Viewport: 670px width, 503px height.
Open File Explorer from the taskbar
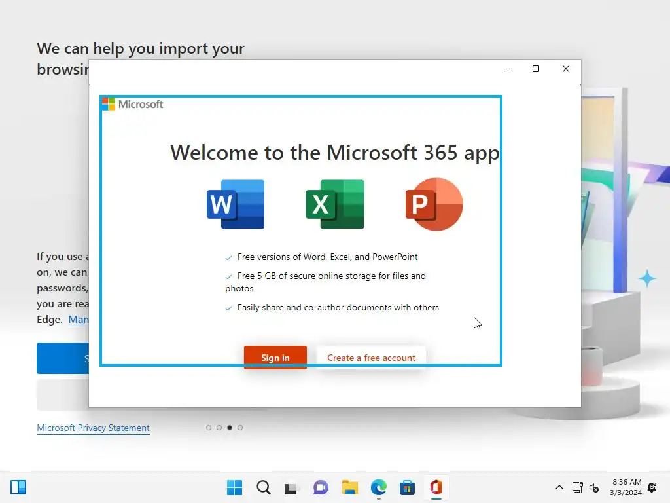tap(349, 487)
